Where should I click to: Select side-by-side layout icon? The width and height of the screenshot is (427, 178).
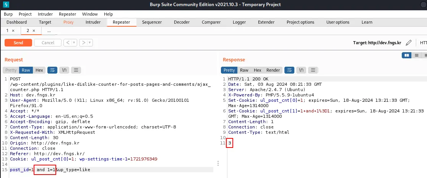[x=407, y=55]
